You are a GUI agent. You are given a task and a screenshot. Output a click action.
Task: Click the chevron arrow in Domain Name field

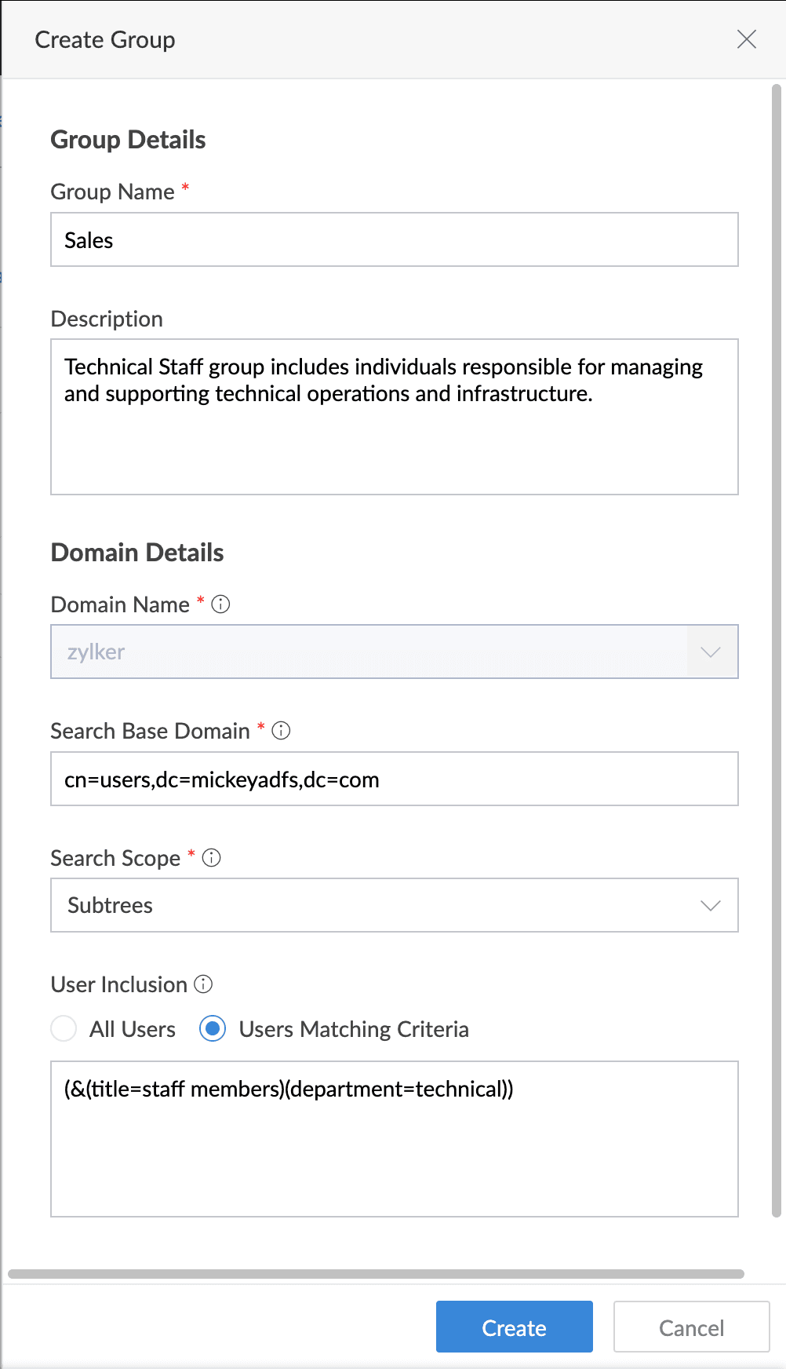point(711,652)
